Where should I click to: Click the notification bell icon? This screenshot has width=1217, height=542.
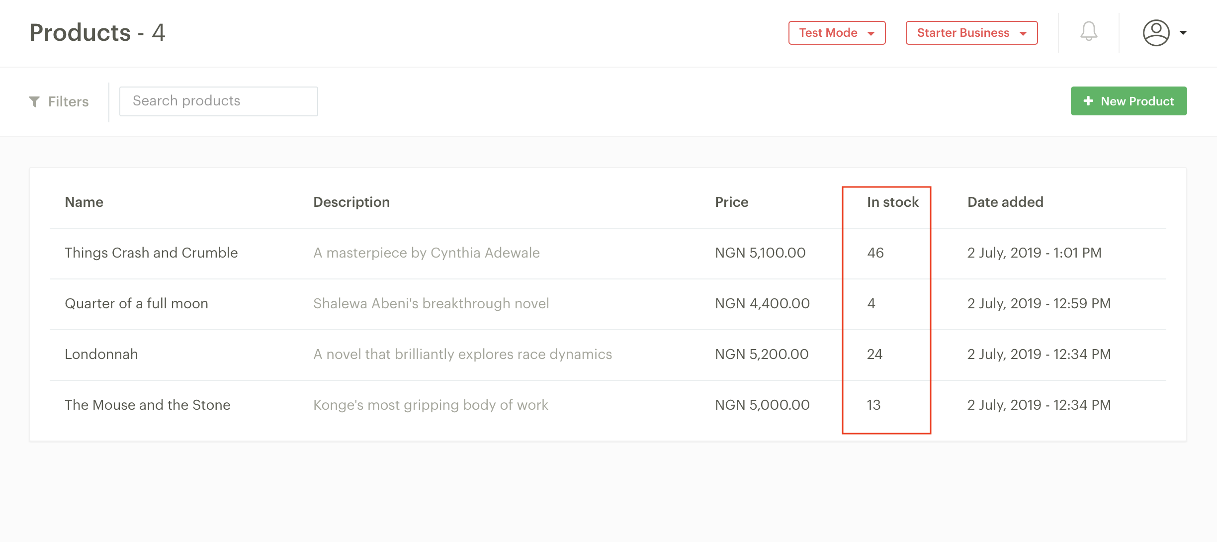point(1089,32)
